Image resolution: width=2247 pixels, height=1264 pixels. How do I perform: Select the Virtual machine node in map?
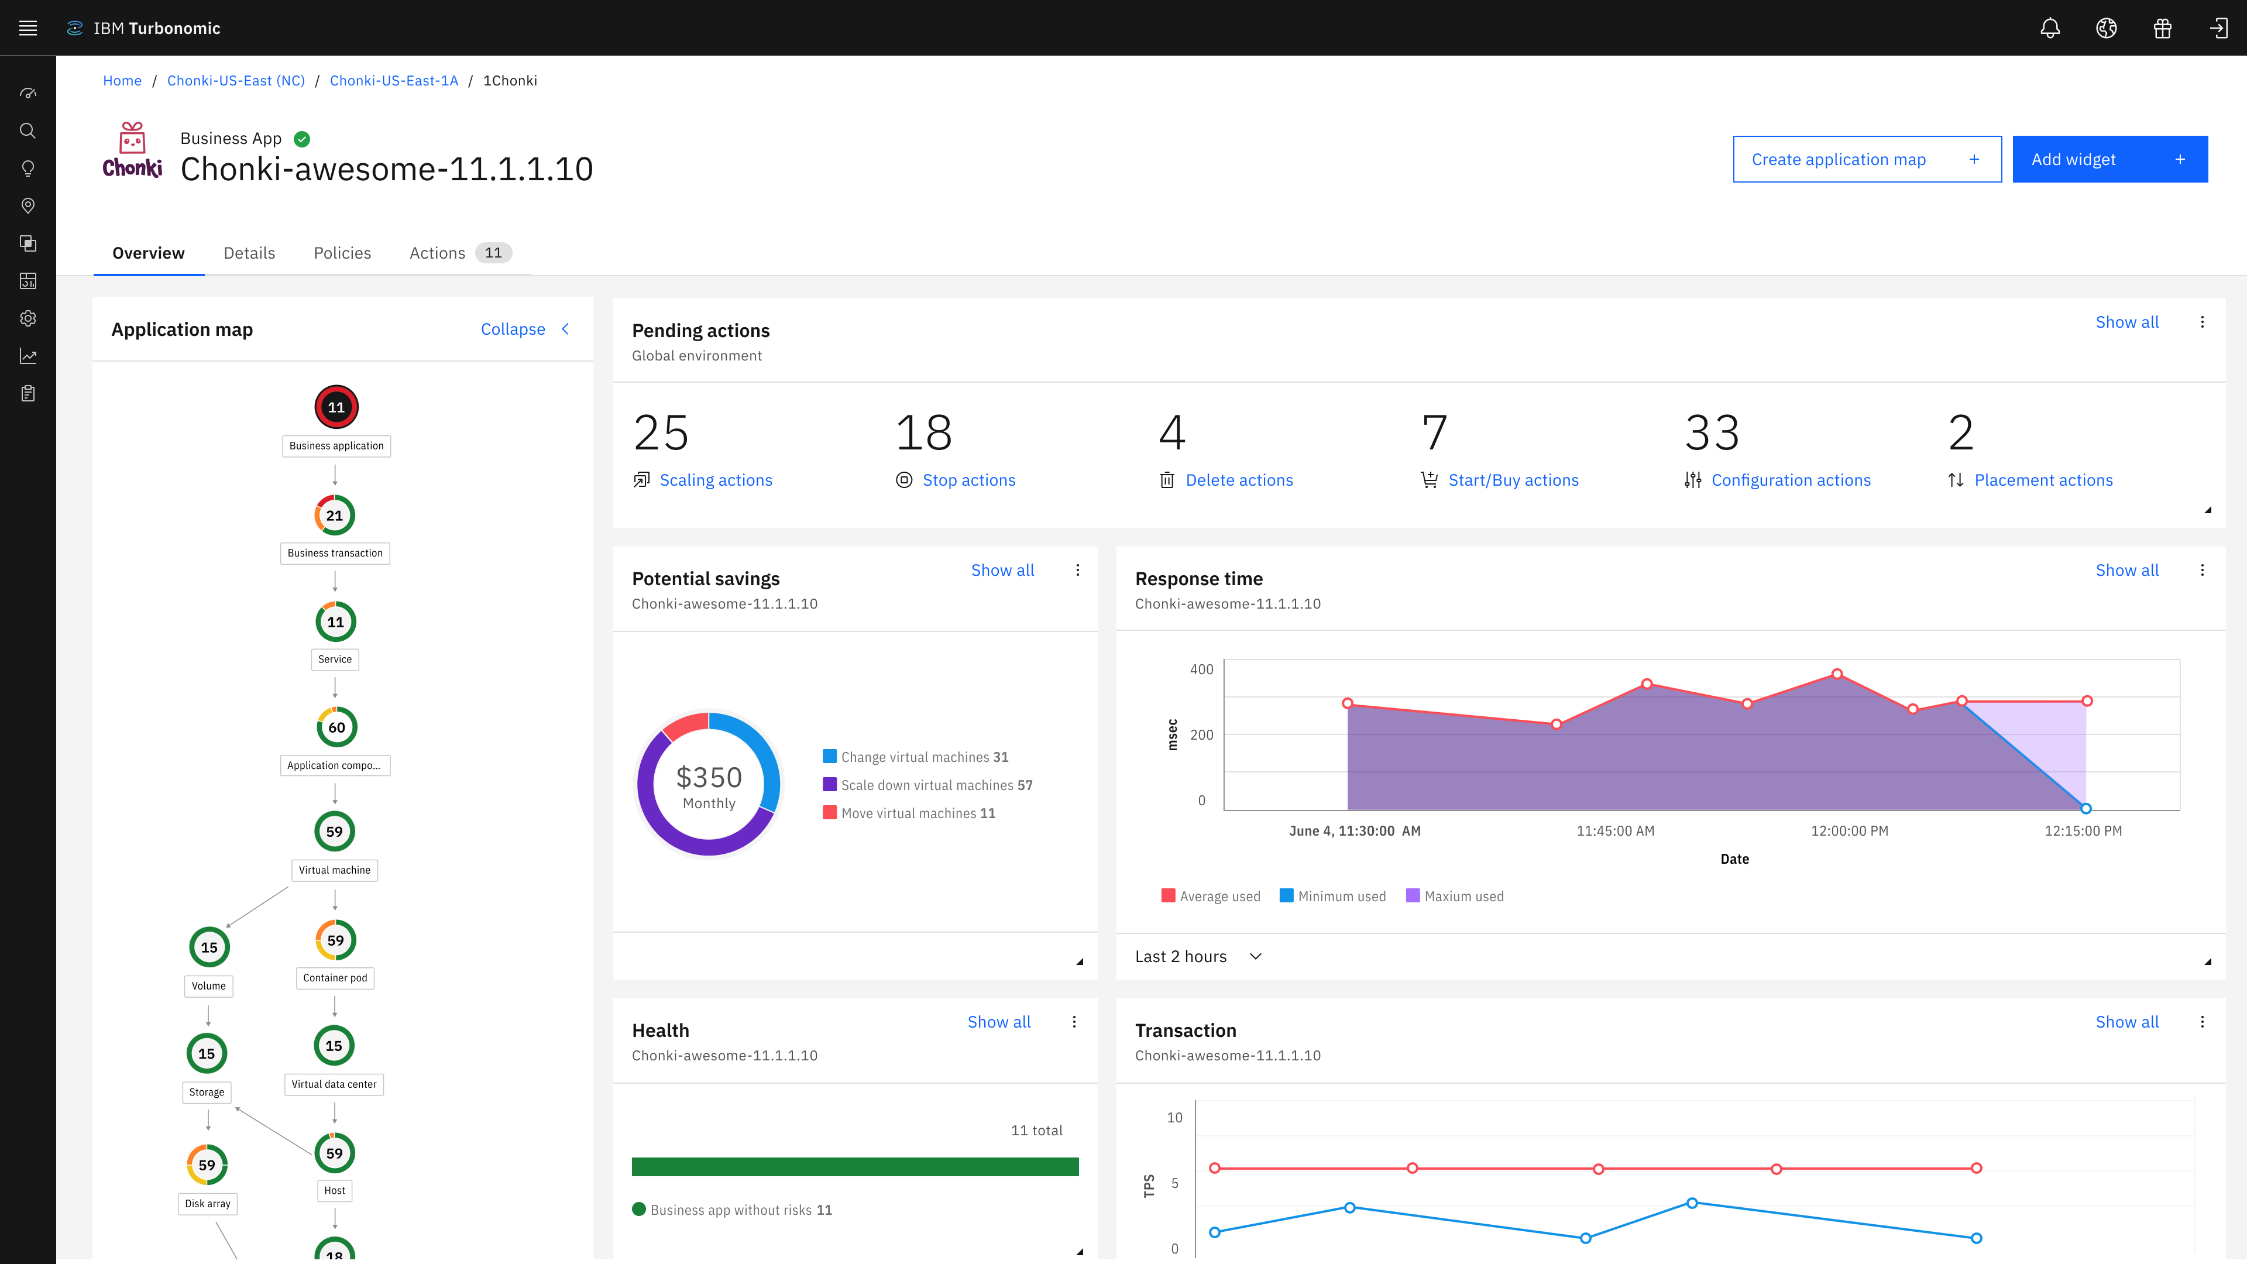click(x=334, y=832)
